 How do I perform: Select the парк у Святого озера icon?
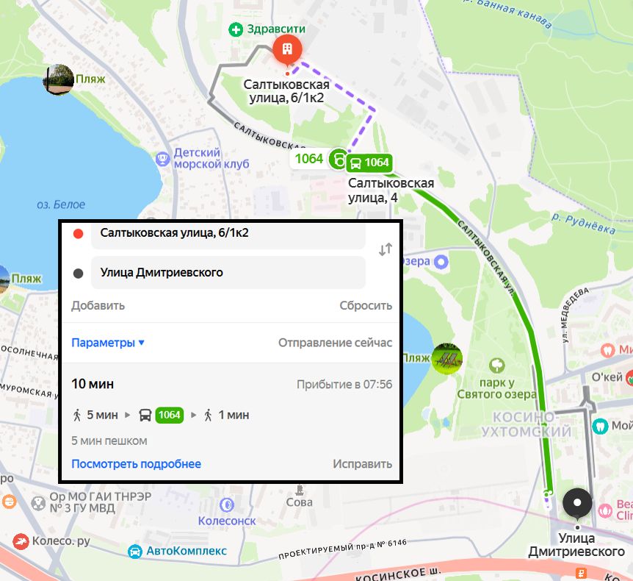497,365
